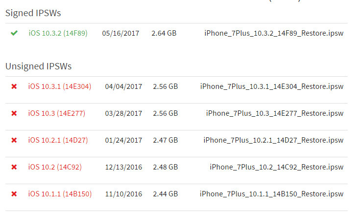This screenshot has width=356, height=212.
Task: Open the iOS 10.3.1 (14E304) link
Action: click(x=59, y=86)
